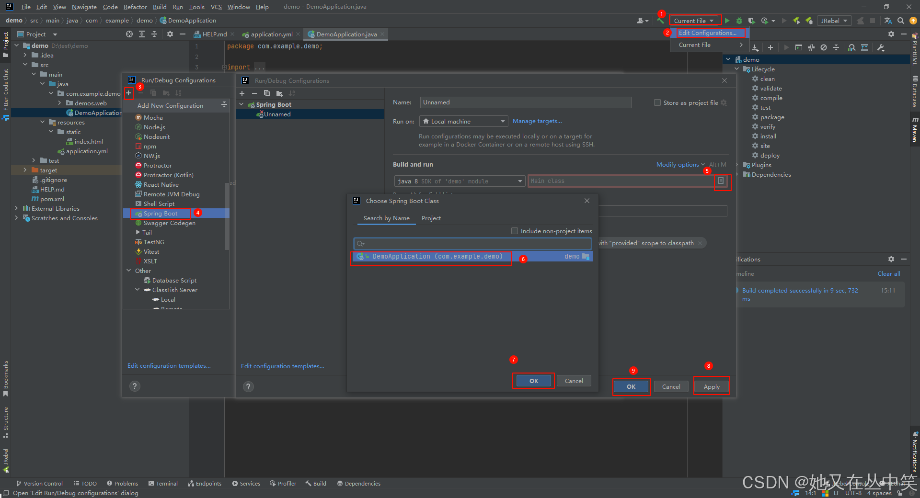
Task: Click OK in Run/Debug Configurations dialog
Action: click(631, 386)
